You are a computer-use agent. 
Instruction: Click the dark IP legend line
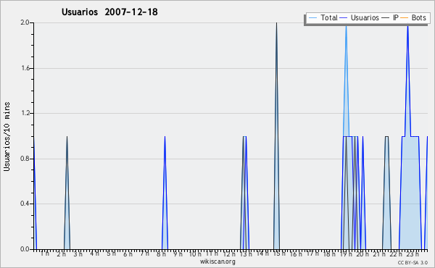[386, 17]
